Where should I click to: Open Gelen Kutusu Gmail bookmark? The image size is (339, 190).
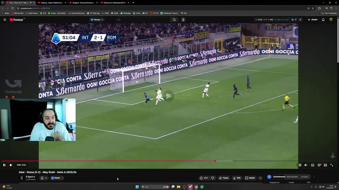[x=32, y=13]
